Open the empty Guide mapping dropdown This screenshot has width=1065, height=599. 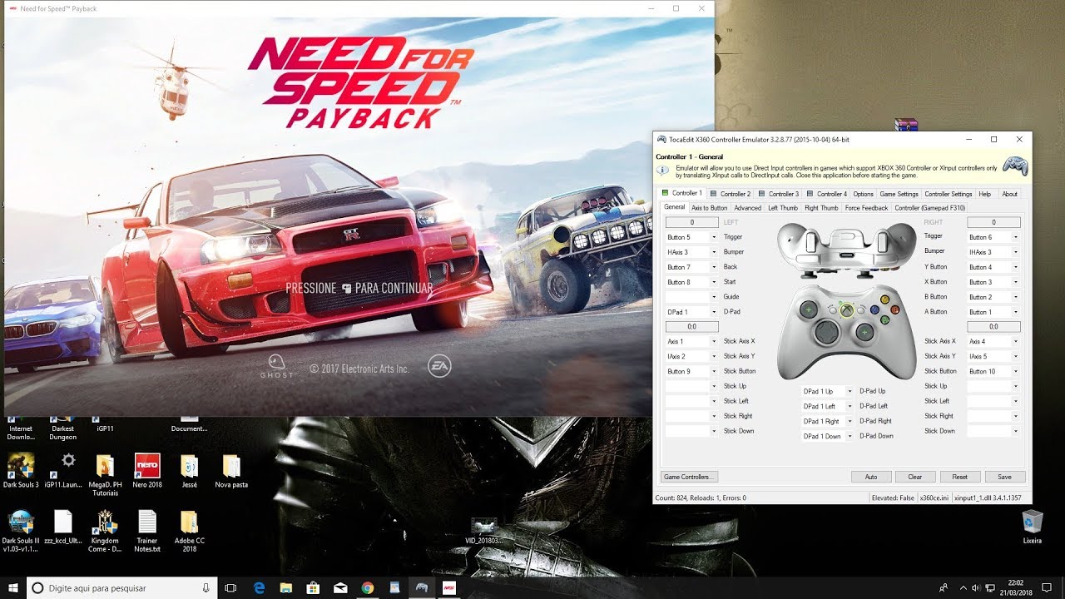[x=713, y=297]
